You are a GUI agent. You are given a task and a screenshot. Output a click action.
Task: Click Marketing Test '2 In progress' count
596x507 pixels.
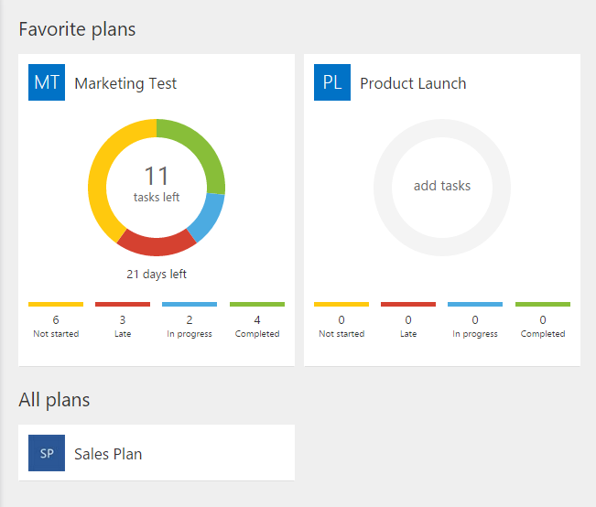tap(190, 326)
